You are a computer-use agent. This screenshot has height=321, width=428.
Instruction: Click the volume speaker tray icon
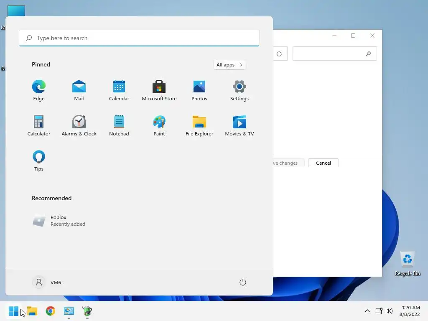[x=389, y=311]
